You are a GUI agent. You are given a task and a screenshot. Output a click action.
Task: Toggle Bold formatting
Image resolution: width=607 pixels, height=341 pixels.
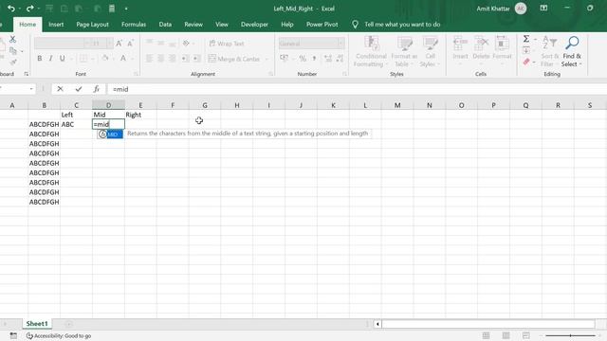click(x=40, y=59)
